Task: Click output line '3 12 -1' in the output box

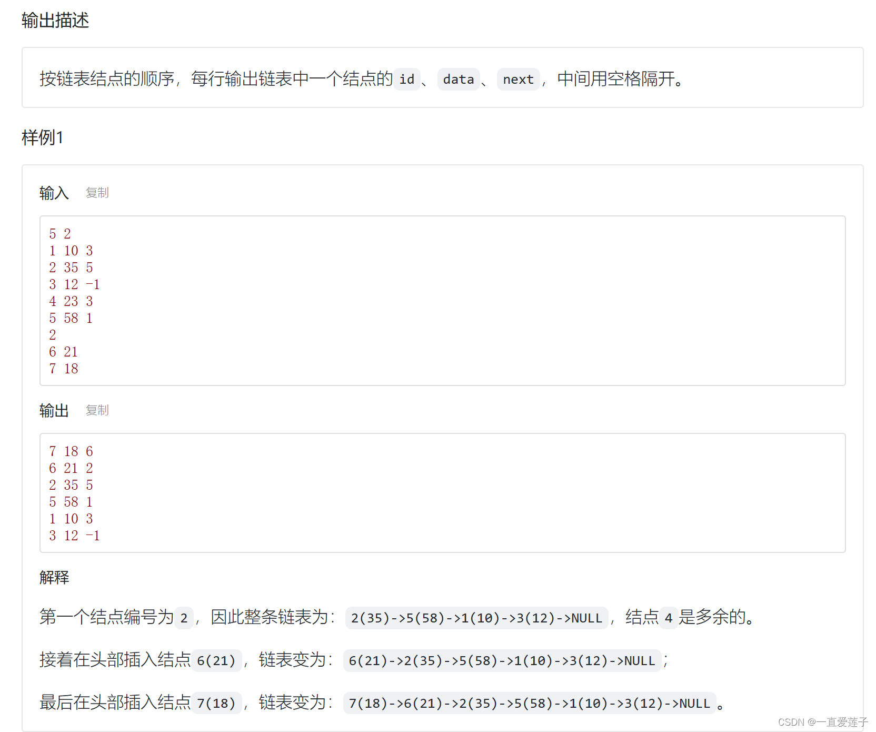Action: pos(74,536)
